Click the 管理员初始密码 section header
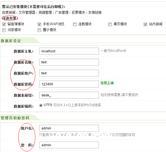The height and width of the screenshot is (152, 166). coord(15,118)
